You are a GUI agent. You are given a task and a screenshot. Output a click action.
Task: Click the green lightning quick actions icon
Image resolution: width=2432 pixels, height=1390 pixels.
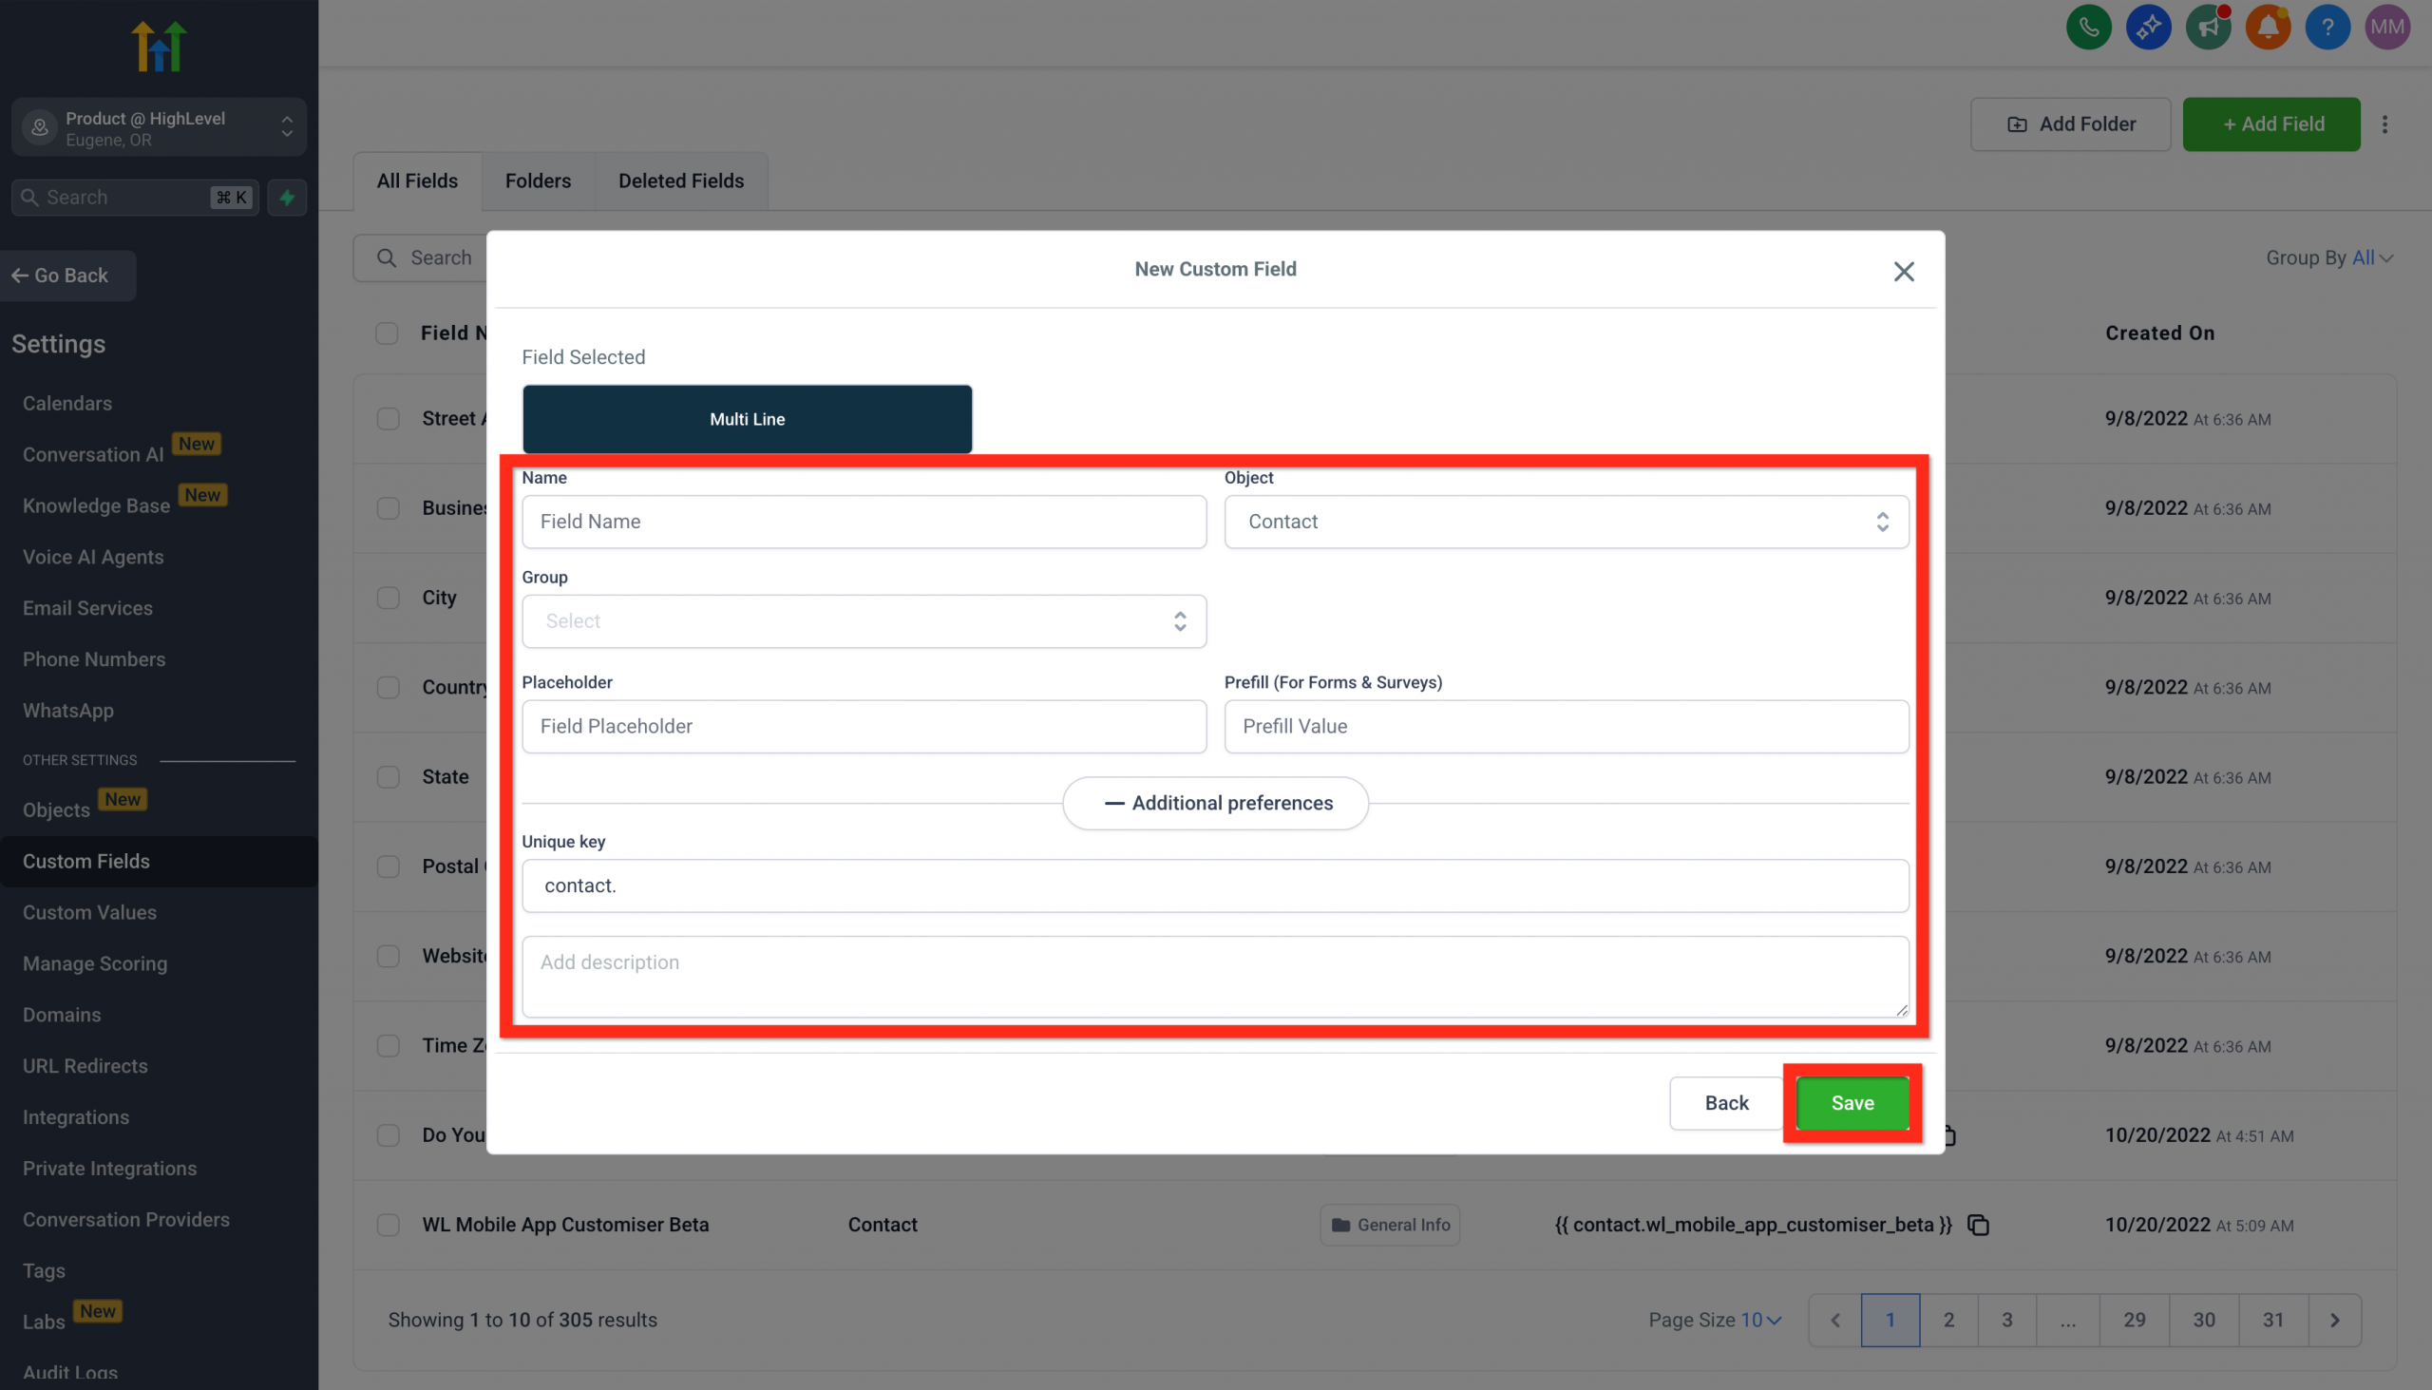click(287, 197)
